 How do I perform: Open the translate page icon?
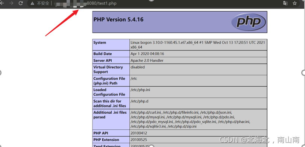coord(285,3)
